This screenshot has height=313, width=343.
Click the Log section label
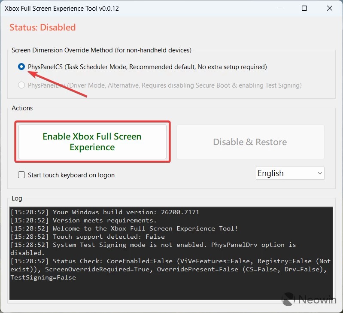[x=17, y=198]
